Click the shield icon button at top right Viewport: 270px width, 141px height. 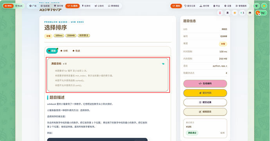point(257,6)
